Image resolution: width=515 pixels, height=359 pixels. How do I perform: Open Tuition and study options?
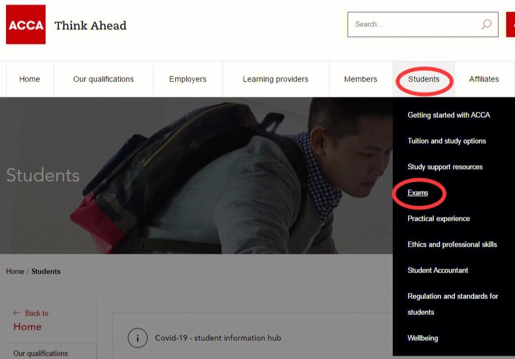447,141
